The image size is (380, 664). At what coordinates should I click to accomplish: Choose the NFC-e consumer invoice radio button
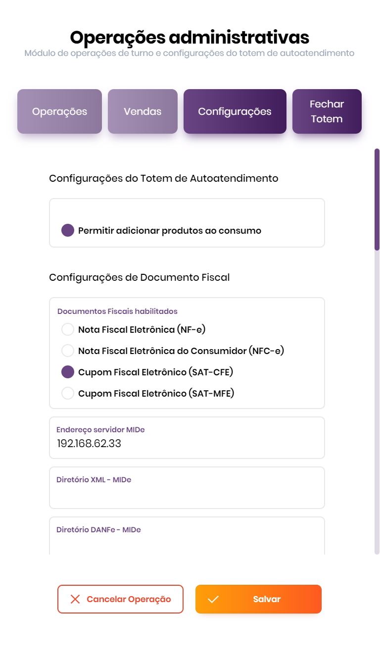[x=68, y=351]
